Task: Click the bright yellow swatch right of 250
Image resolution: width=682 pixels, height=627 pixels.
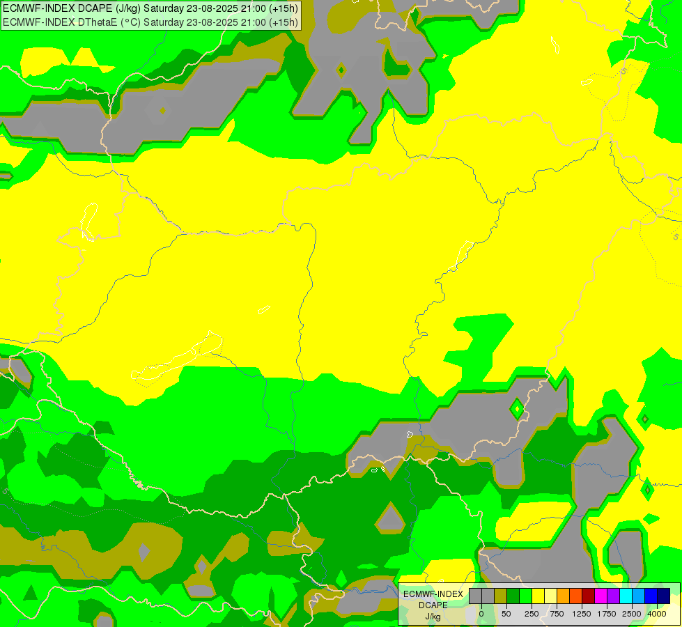Action: [538, 596]
